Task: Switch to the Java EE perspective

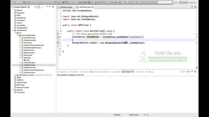Action: (184, 2)
